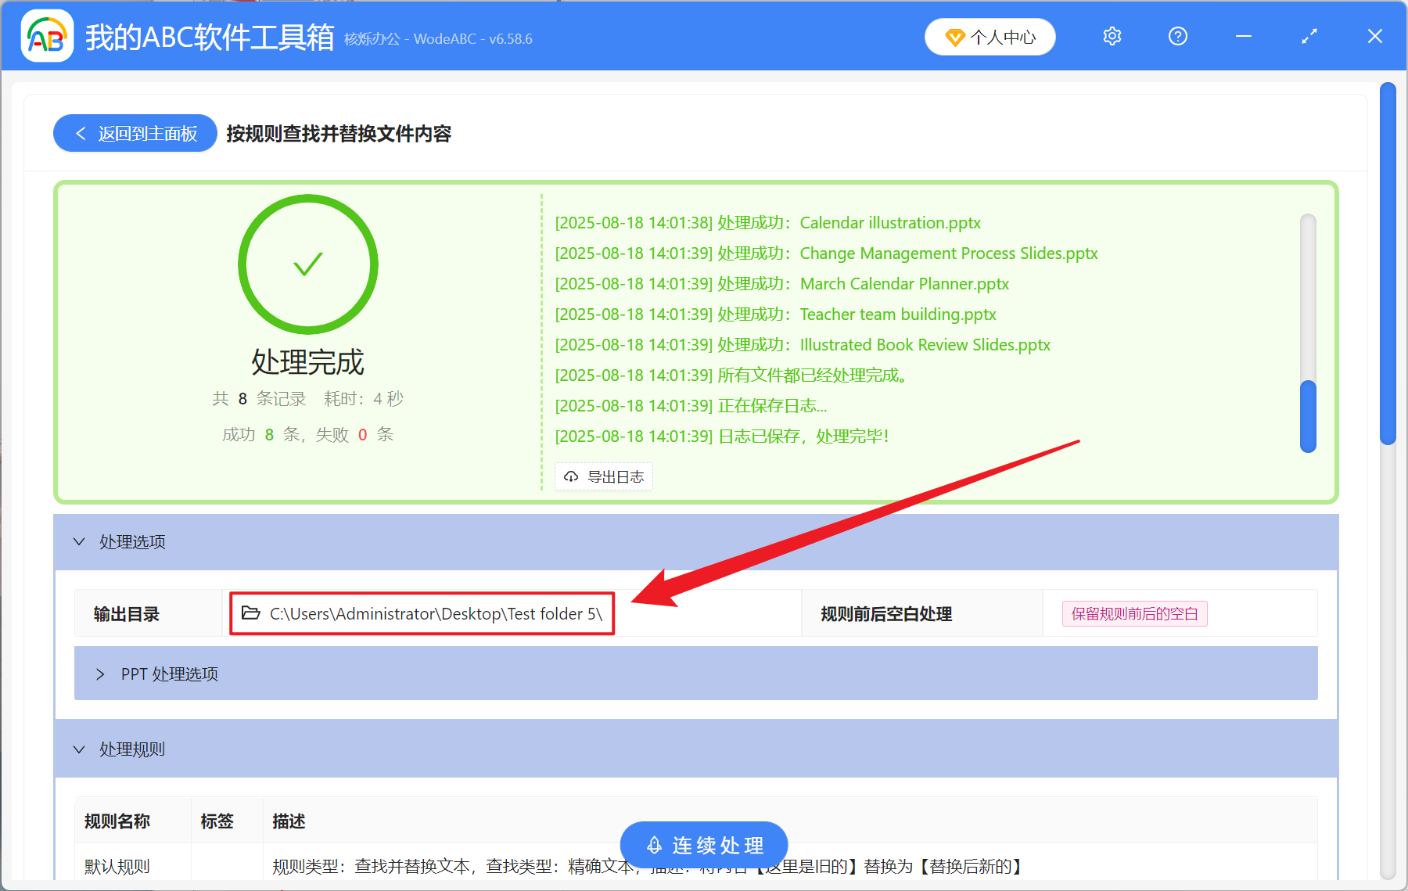1408x891 pixels.
Task: Click the crown icon inside 个人中心
Action: [954, 37]
